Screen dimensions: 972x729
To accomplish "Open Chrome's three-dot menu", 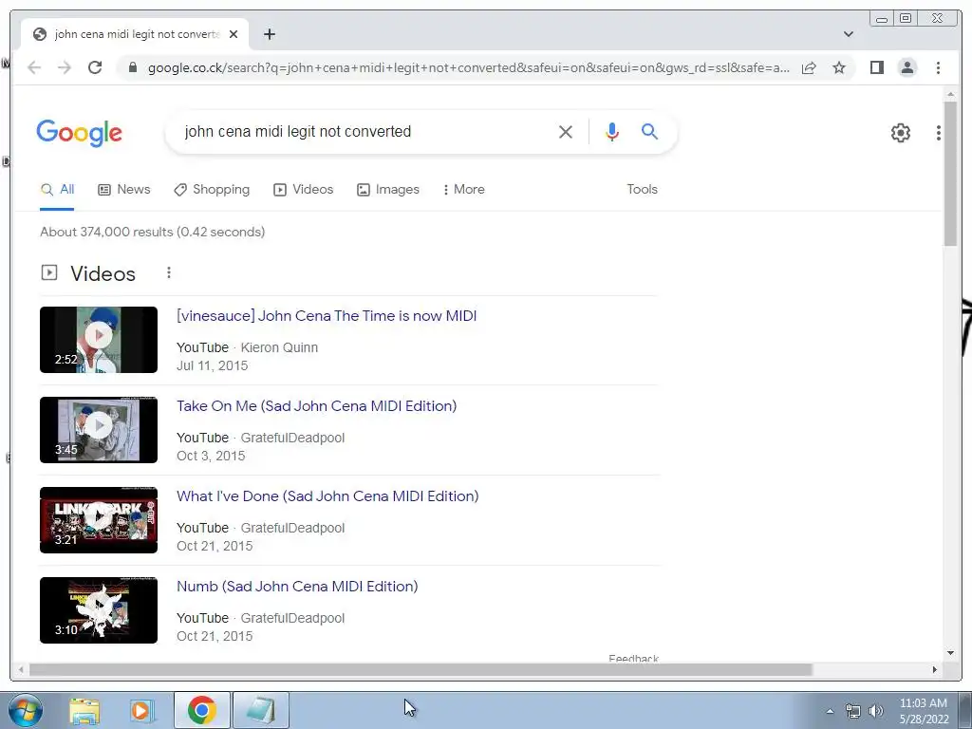I will [938, 67].
